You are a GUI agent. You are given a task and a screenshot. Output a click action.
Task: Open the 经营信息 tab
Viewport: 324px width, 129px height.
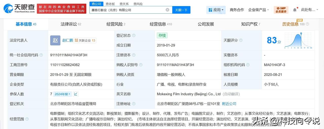pyautogui.click(x=161, y=24)
